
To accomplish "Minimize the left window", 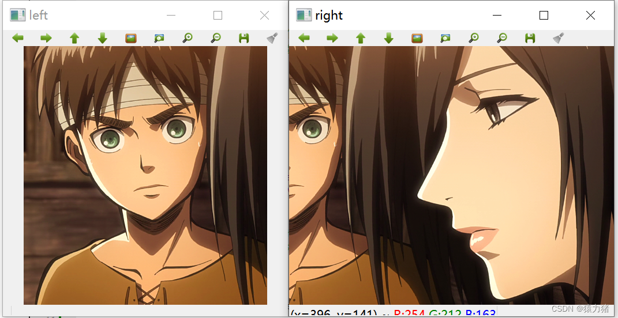I will (171, 16).
